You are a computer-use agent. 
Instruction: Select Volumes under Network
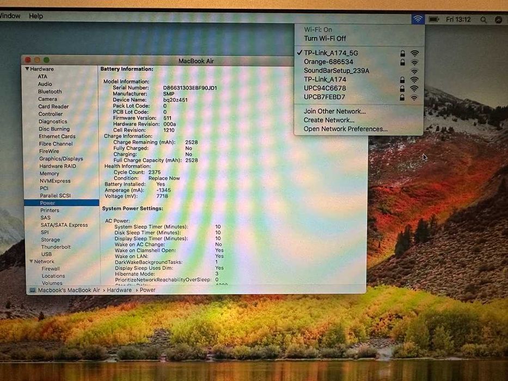pyautogui.click(x=52, y=283)
